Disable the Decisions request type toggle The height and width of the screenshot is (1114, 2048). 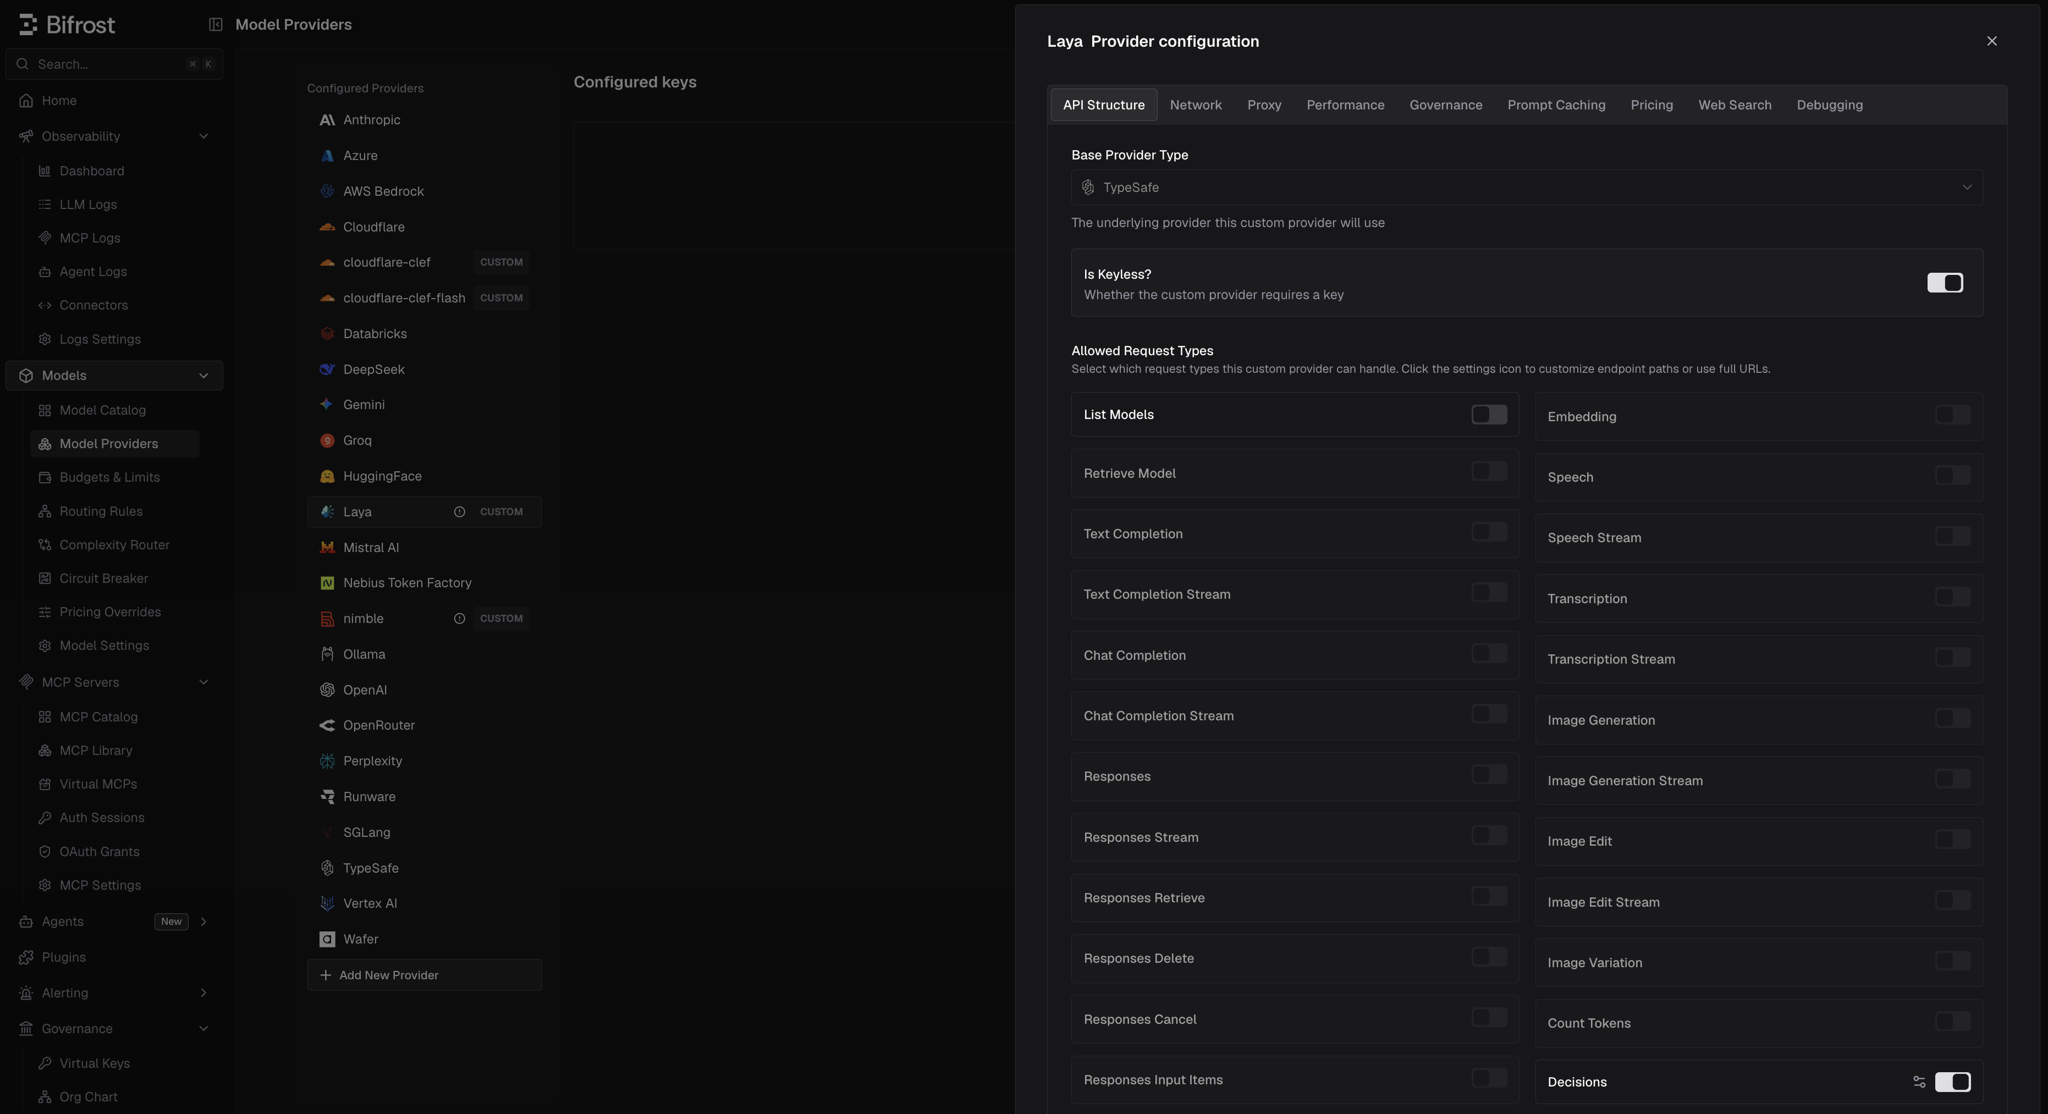pos(1953,1082)
